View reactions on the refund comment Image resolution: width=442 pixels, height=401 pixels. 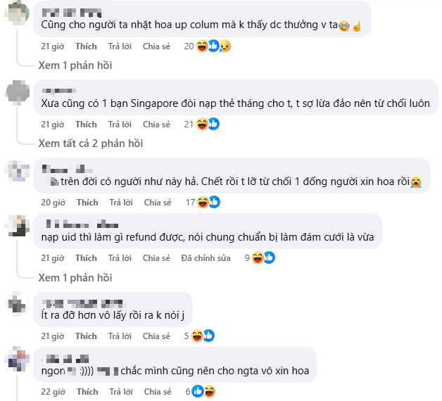coord(263,258)
